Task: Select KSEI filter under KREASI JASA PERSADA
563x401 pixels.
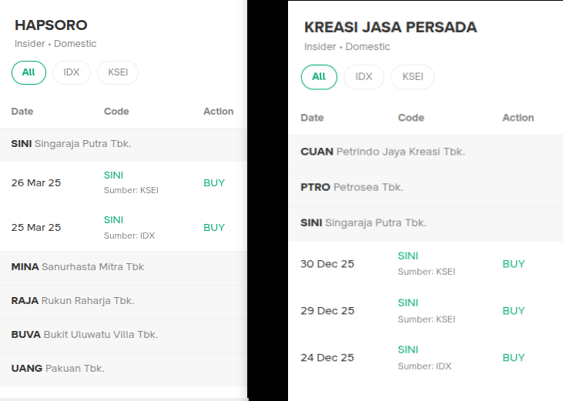Action: coord(413,77)
